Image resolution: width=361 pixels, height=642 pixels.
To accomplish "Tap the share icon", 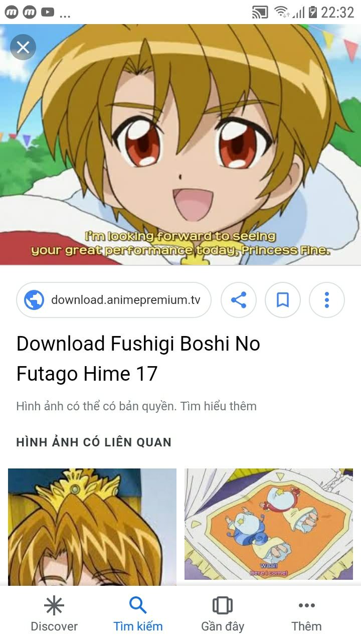I will pos(239,300).
